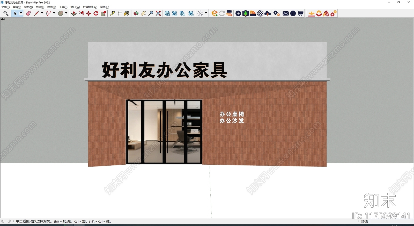Open the 绘图(R) menu
414x226 pixels.
51,7
